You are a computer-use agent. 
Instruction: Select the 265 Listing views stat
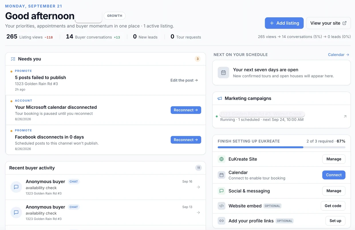tap(29, 37)
